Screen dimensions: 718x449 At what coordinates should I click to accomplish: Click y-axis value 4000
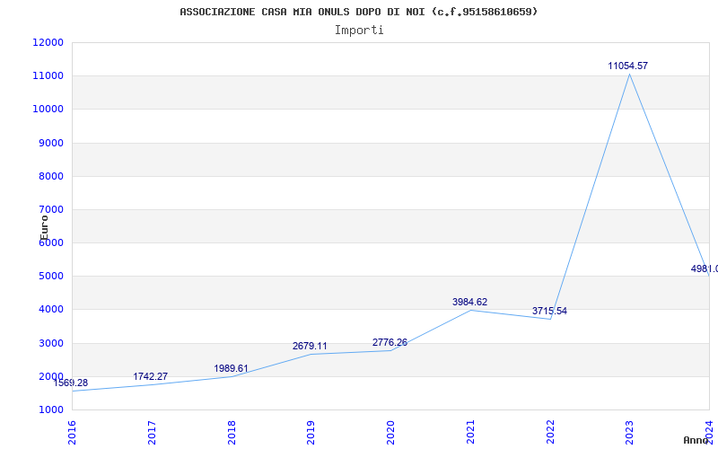[50, 310]
